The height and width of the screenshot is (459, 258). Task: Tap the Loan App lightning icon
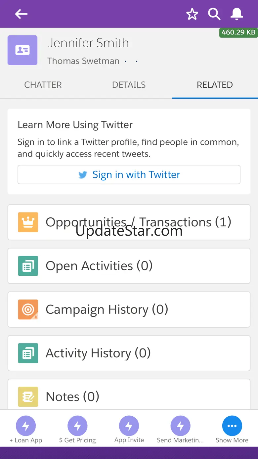(x=26, y=426)
